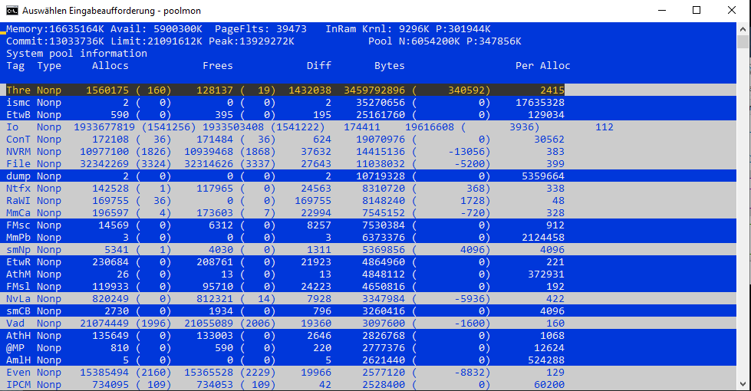
Task: Click the per-alloc value 524288
Action: pyautogui.click(x=546, y=360)
